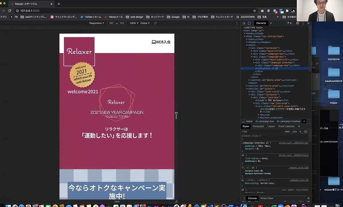Expand the header element node

point(247,42)
